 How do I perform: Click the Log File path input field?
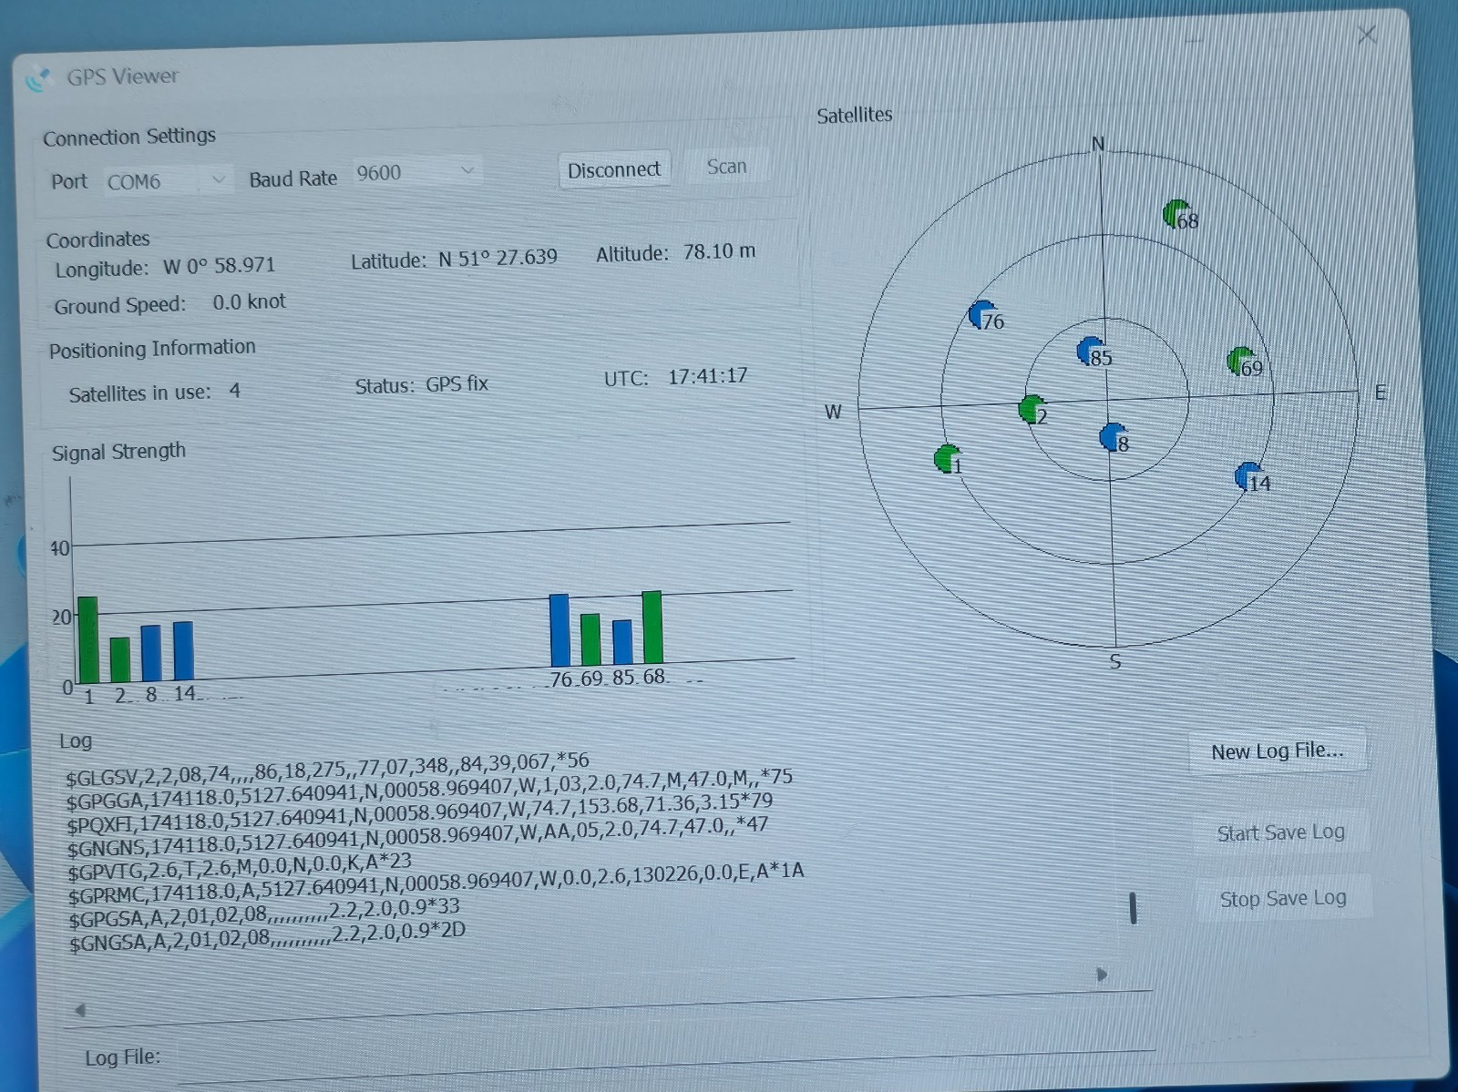pos(664,1067)
